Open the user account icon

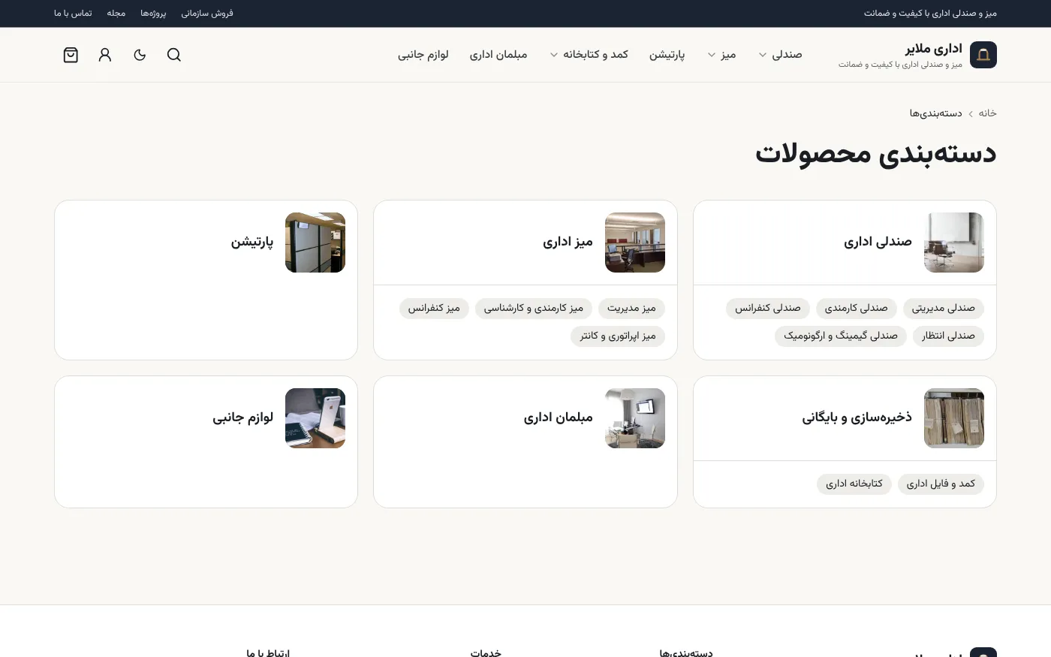coord(105,55)
